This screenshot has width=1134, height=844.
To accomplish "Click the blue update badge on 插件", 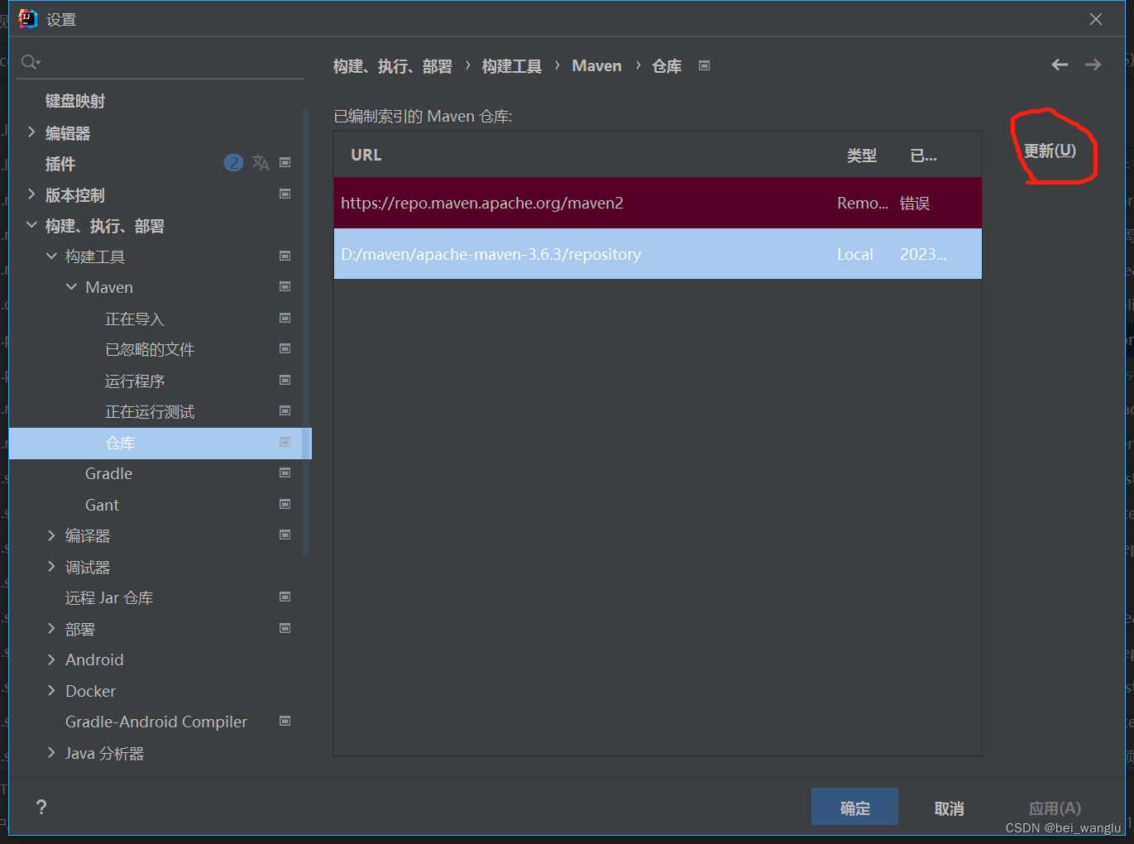I will 234,163.
